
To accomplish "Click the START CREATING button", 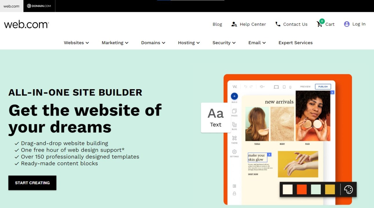I will (x=32, y=183).
